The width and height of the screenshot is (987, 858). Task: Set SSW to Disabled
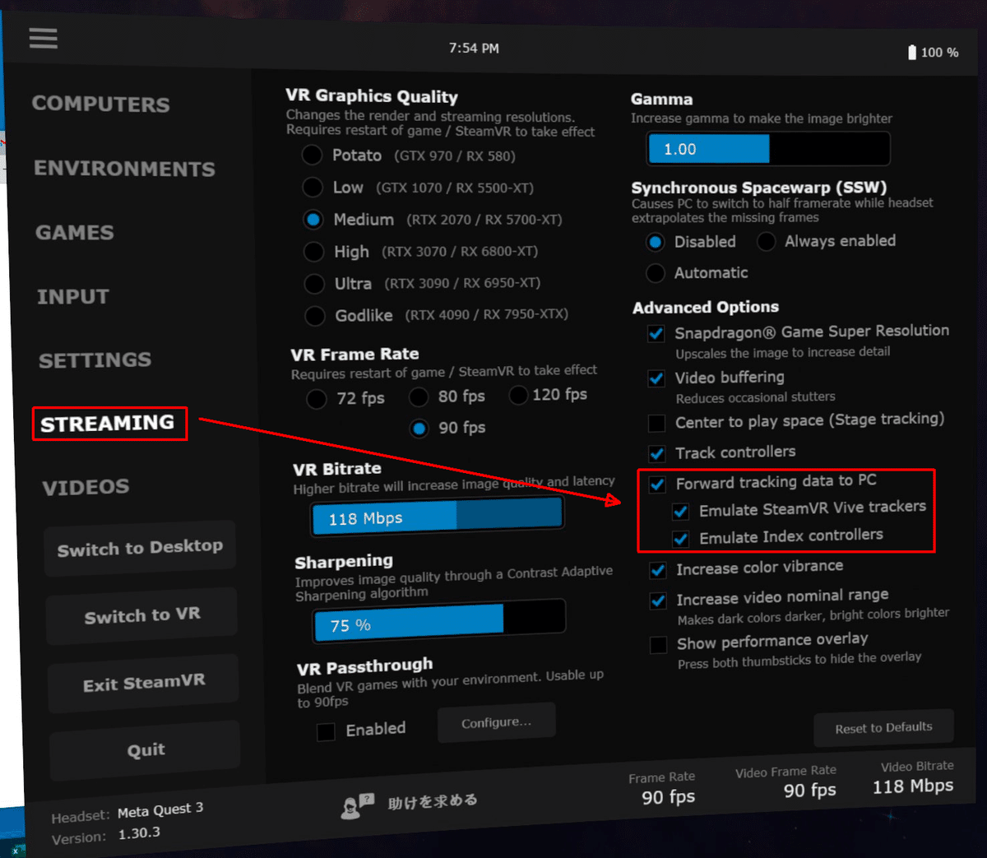[x=656, y=242]
